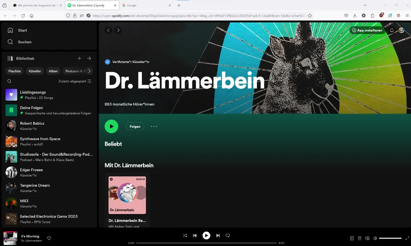The width and height of the screenshot is (411, 246).
Task: Mute volume speaker icon
Action: 375,238
